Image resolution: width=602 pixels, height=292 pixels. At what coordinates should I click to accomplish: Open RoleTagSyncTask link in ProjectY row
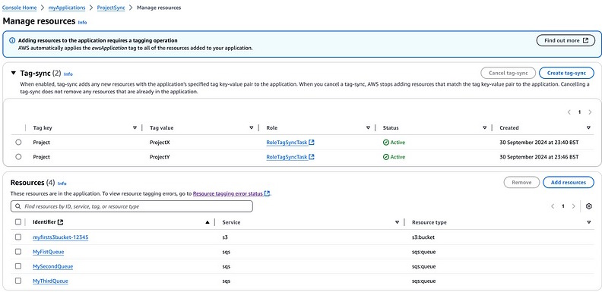coord(287,157)
